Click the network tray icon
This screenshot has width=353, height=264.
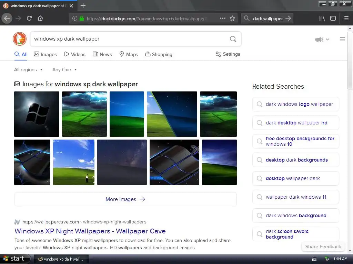327,259
